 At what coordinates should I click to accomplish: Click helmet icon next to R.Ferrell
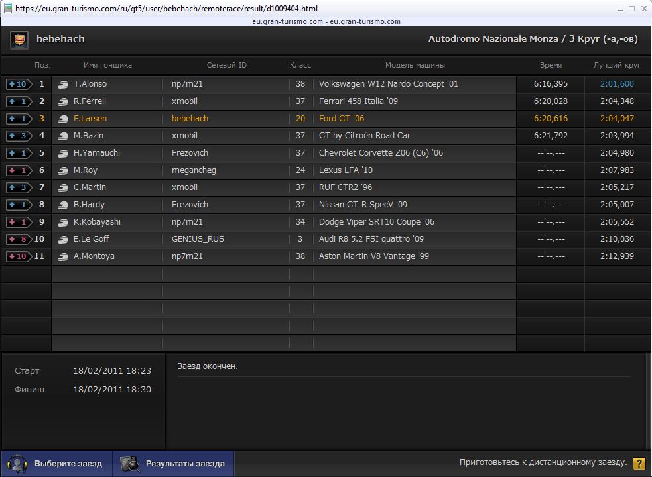coord(63,101)
